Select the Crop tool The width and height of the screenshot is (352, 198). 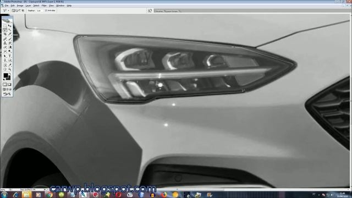tap(5, 34)
